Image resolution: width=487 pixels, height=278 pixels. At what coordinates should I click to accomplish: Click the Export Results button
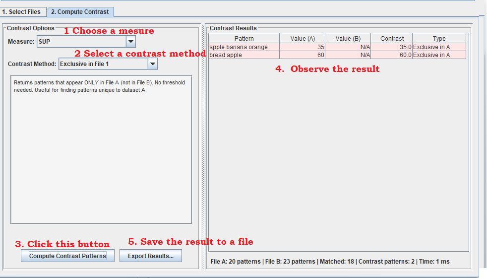(x=151, y=256)
